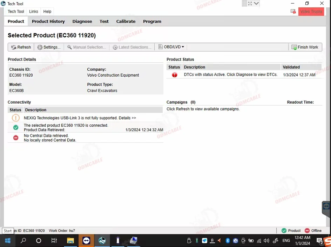This screenshot has width=331, height=247.
Task: Click the TeamViewer side panel tab
Action: [326, 209]
